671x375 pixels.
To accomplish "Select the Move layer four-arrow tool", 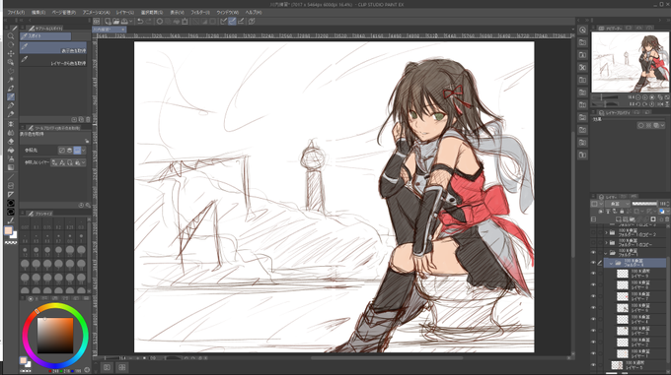I will (11, 54).
